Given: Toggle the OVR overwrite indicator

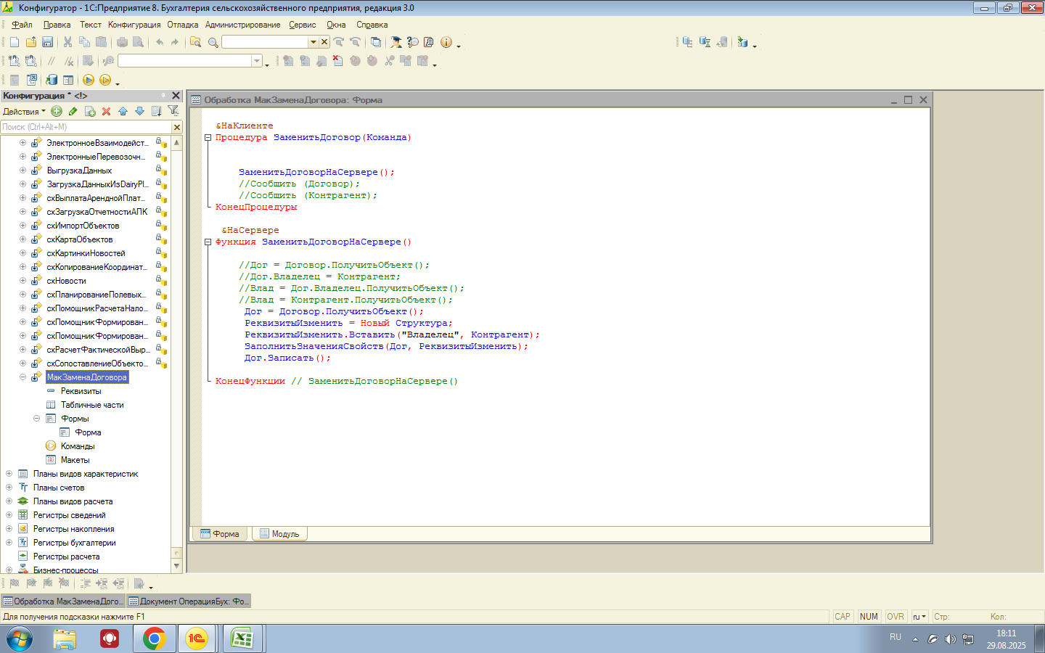Looking at the screenshot, I should point(896,617).
